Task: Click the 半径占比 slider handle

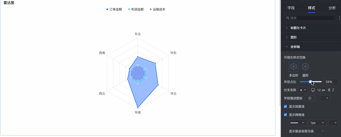Action: pyautogui.click(x=310, y=82)
